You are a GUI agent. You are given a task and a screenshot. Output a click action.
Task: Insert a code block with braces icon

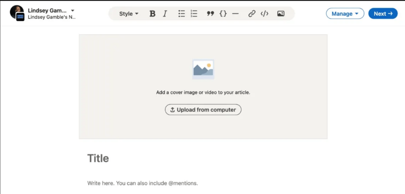click(x=223, y=14)
